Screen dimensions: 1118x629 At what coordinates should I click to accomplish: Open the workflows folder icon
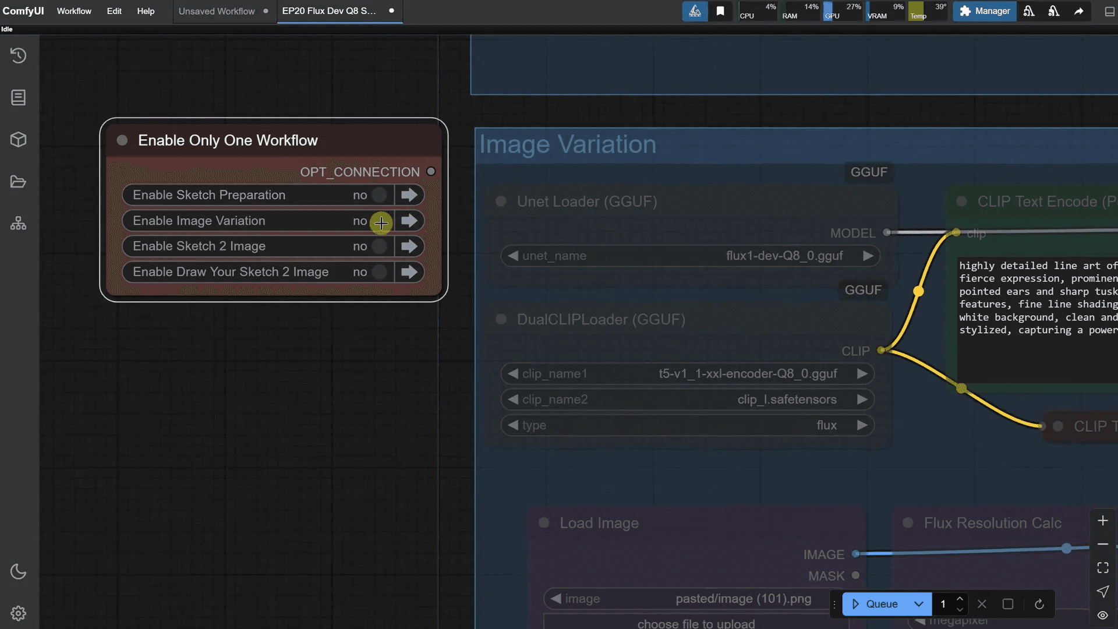pos(19,182)
